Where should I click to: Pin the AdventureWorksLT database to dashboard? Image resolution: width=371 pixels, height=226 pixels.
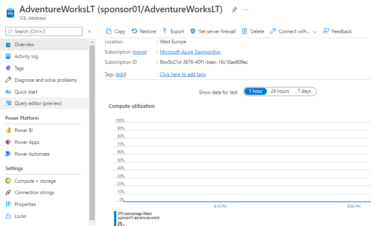point(234,10)
